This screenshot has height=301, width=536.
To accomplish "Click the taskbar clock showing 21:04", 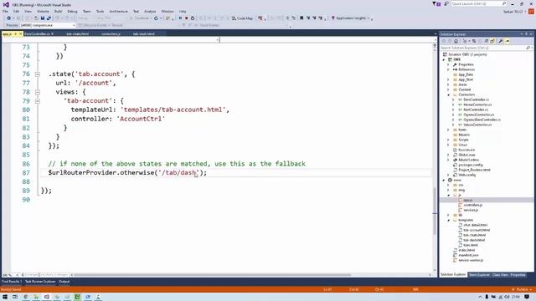I will click(517, 297).
